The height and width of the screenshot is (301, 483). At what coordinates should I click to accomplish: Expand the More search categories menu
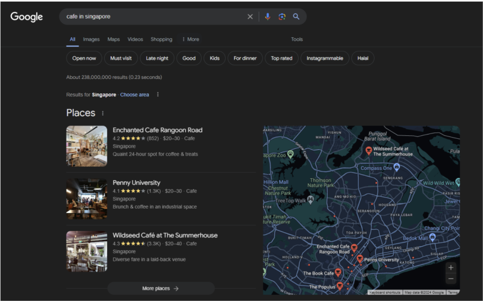(x=190, y=39)
